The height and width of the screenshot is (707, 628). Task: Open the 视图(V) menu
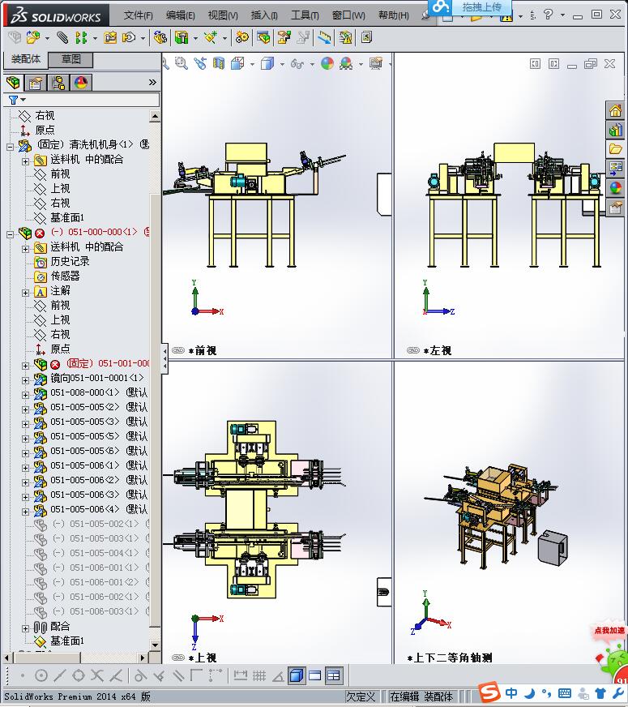click(x=223, y=15)
